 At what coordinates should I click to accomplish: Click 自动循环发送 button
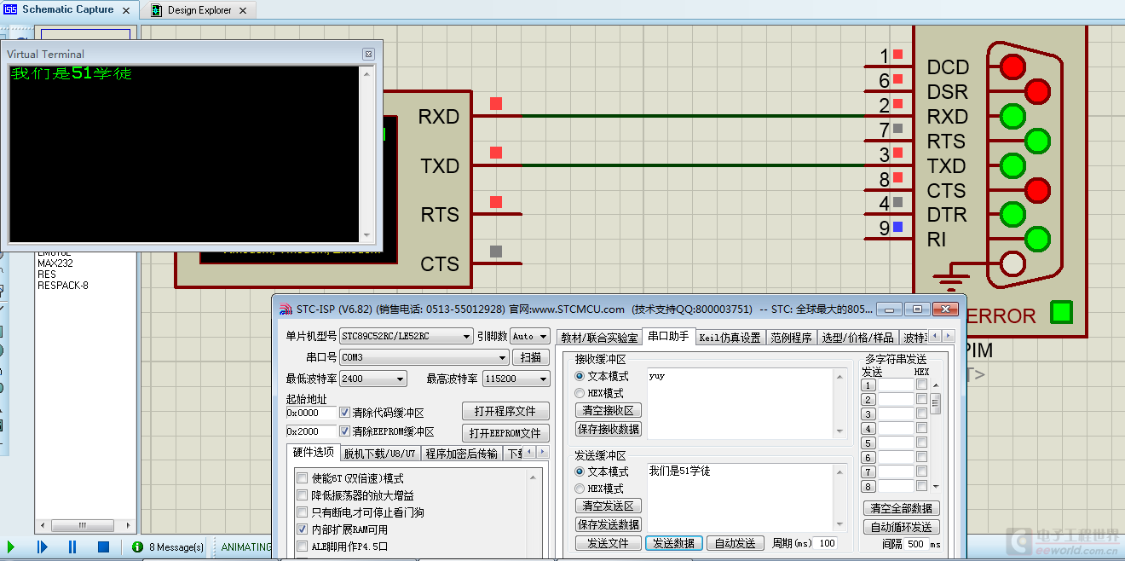902,527
